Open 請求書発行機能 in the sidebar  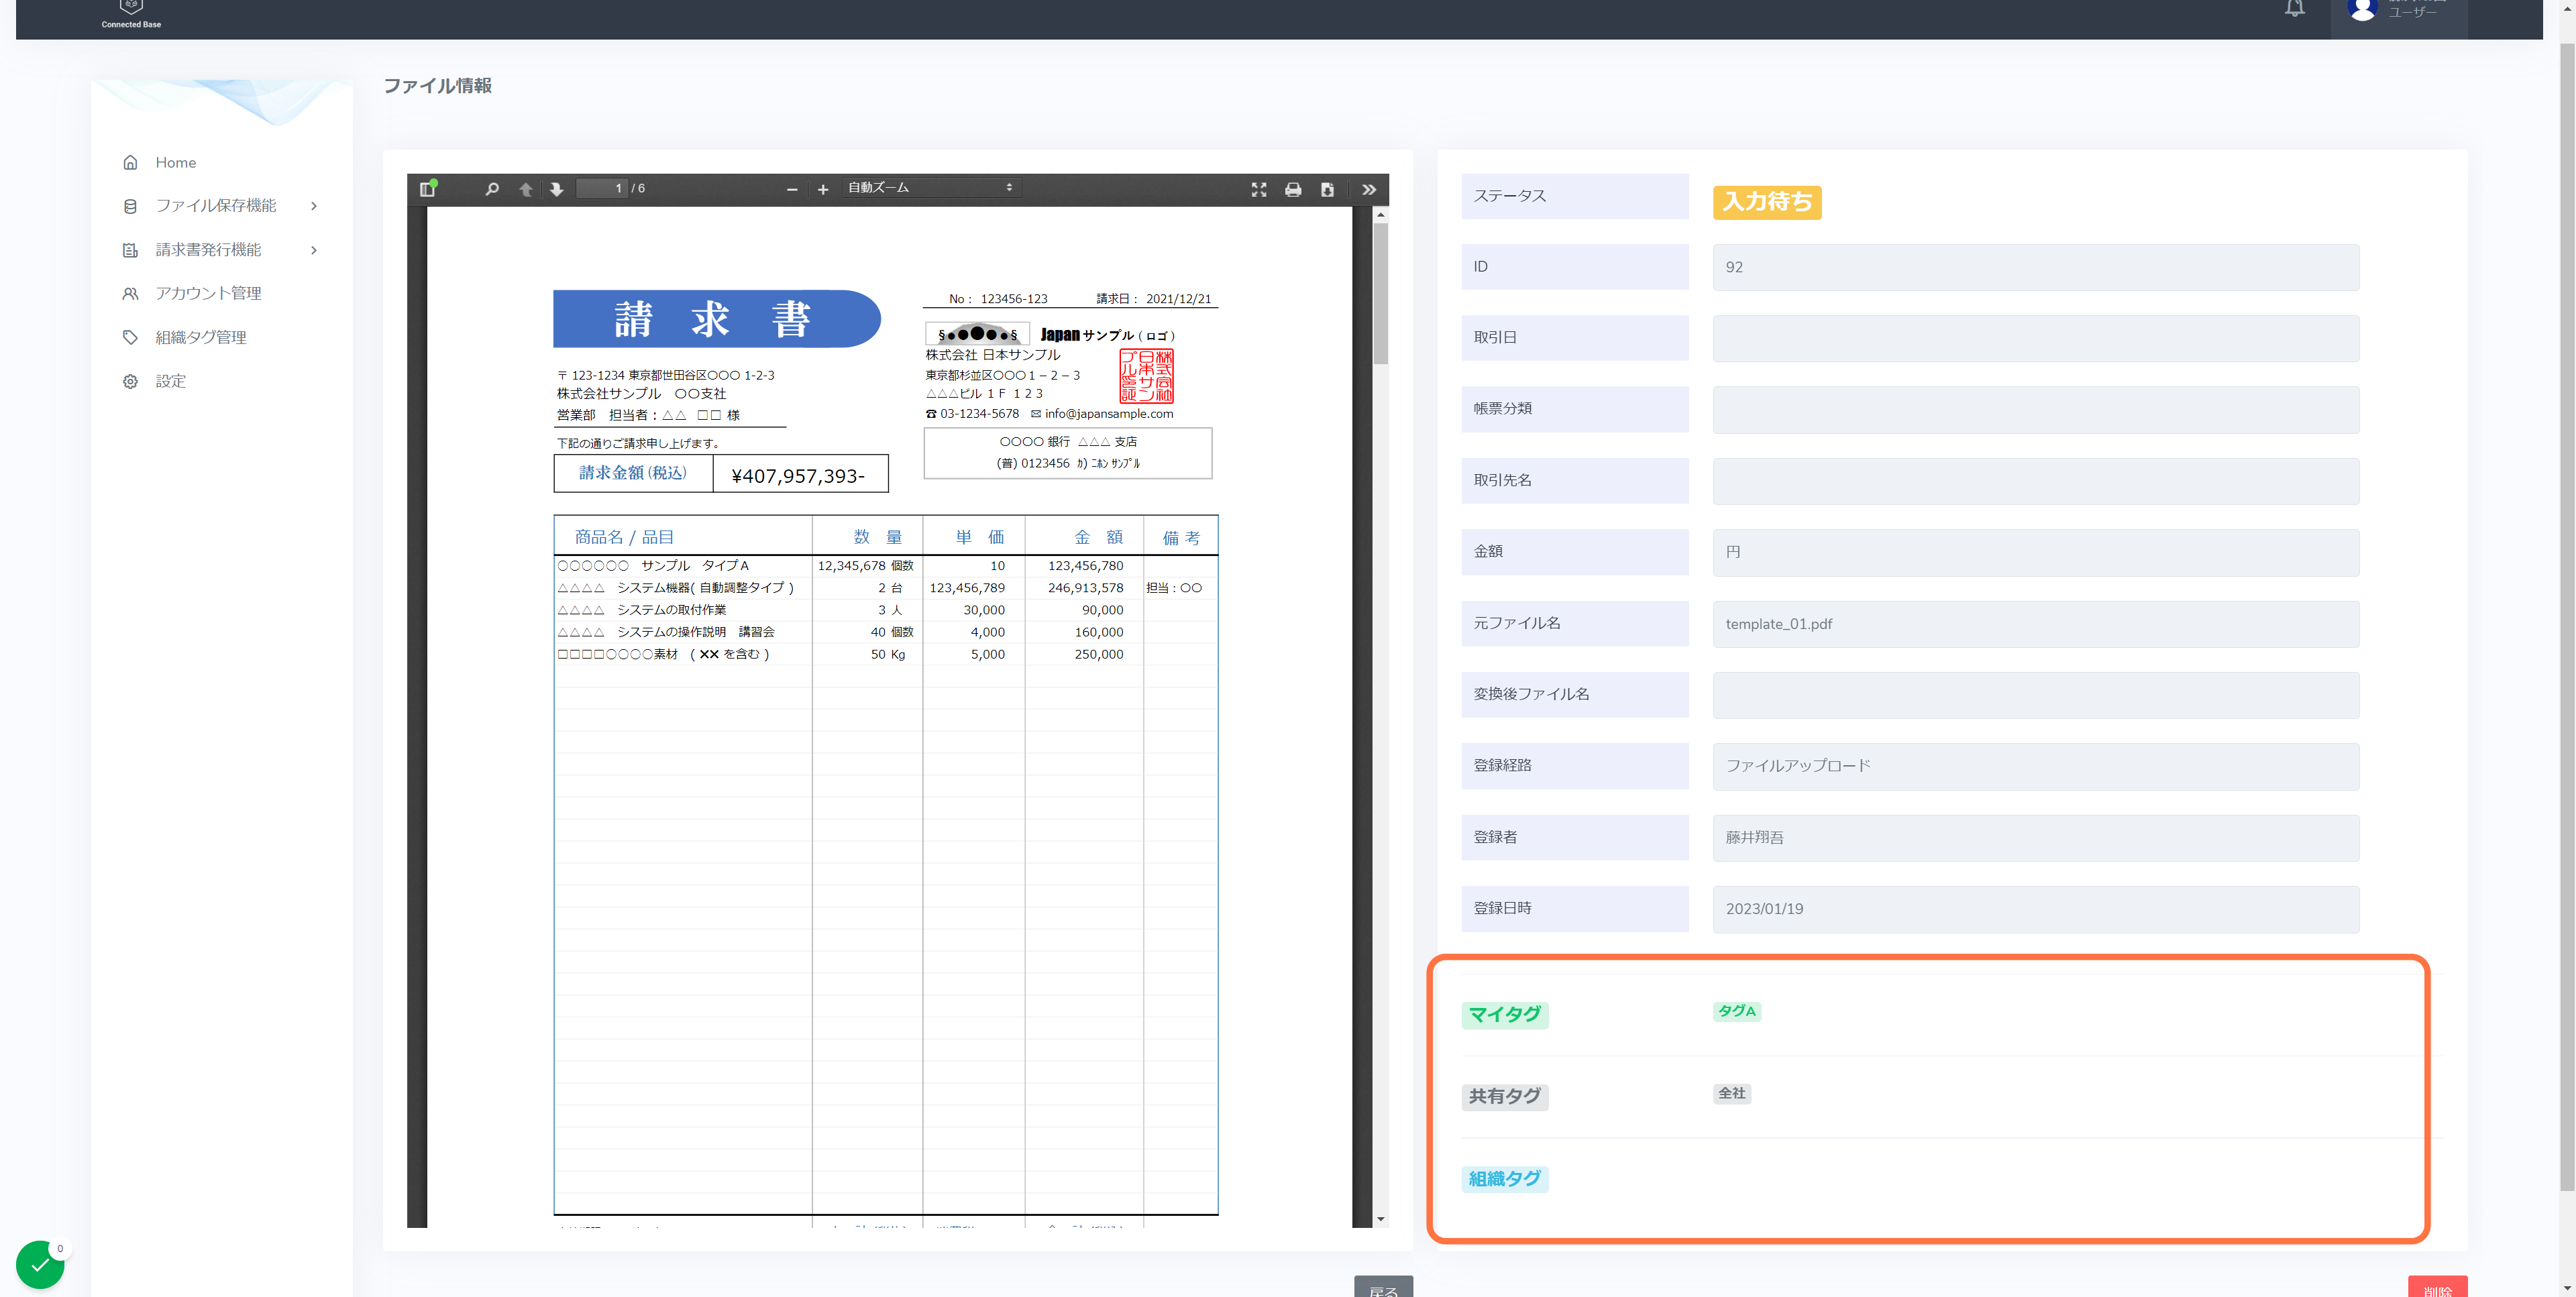tap(208, 250)
